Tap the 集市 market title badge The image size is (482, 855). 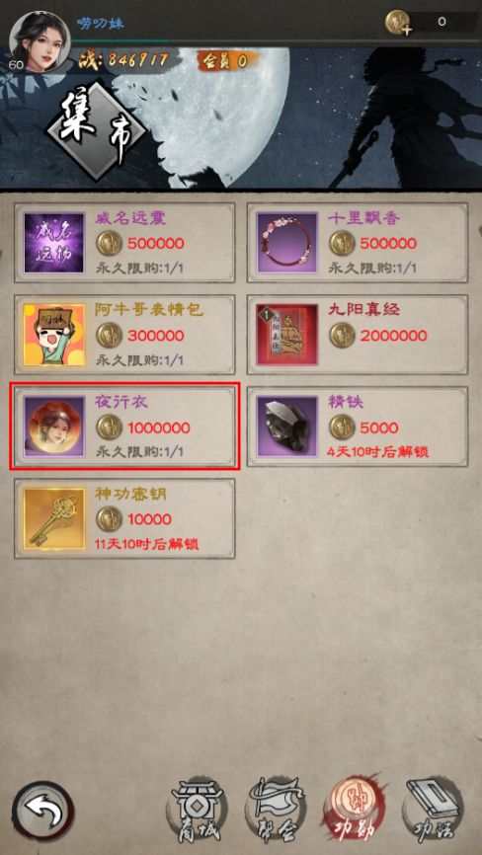(x=97, y=131)
